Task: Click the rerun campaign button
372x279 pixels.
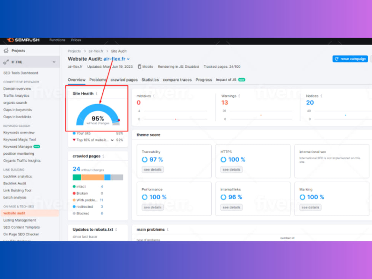Action: 350,59
